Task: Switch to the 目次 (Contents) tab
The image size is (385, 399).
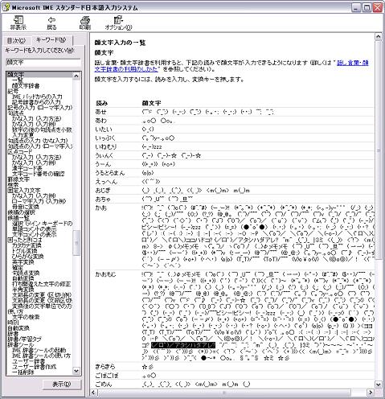Action: 16,40
